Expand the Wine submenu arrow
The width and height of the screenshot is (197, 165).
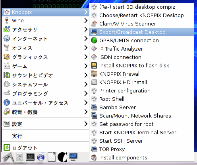(86, 20)
